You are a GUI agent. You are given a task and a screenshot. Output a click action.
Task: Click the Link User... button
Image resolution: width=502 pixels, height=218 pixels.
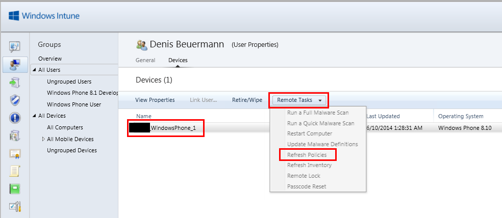[x=203, y=100]
